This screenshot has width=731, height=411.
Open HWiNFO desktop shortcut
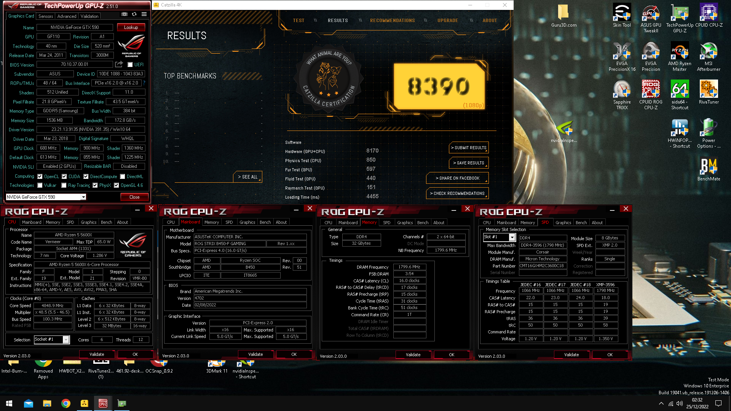click(x=680, y=134)
